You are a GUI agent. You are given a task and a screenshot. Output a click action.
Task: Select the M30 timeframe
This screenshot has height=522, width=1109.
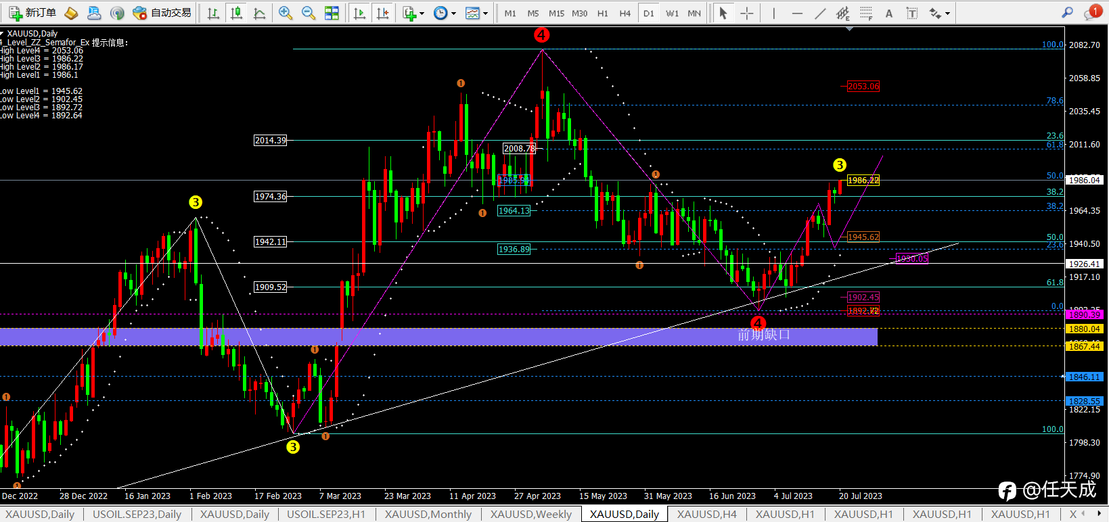click(x=579, y=13)
